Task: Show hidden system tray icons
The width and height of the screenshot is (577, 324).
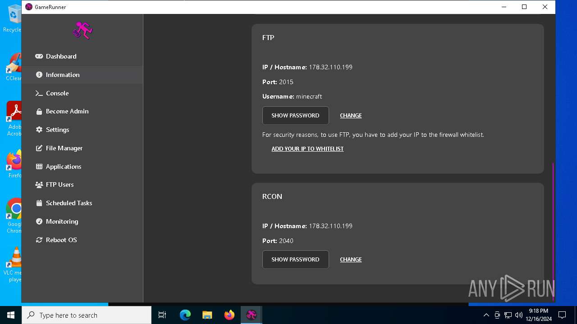Action: [x=486, y=315]
